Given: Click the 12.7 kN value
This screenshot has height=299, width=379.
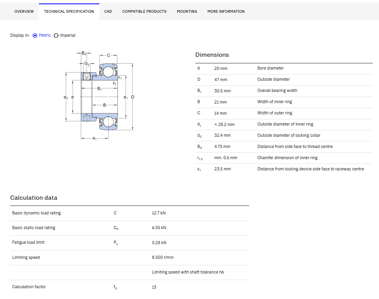Looking at the screenshot, I should 158,213.
